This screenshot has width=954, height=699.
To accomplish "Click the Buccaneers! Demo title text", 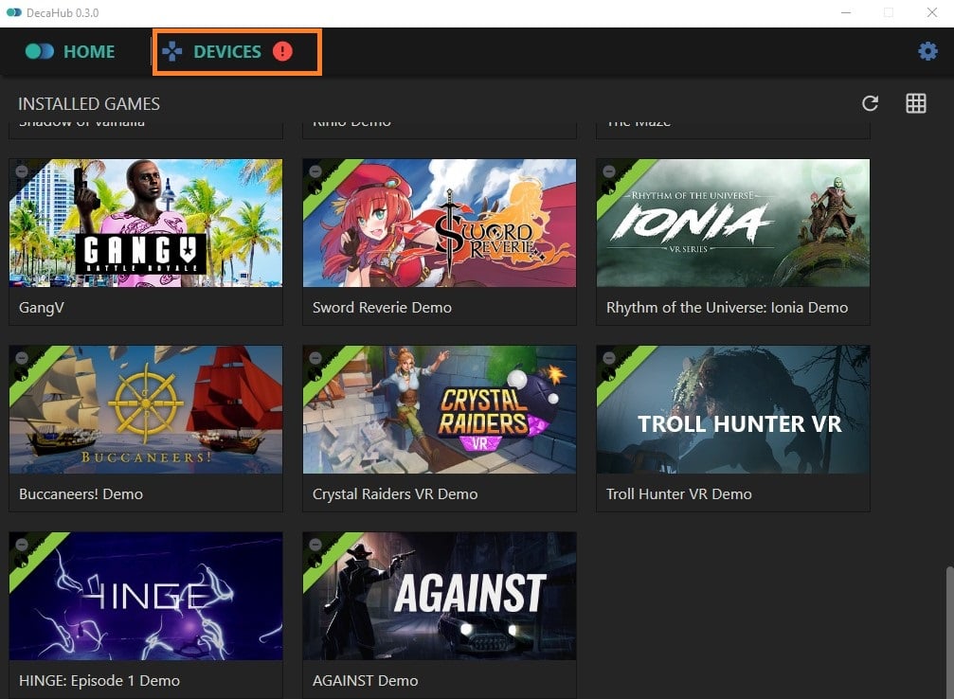I will (x=81, y=494).
